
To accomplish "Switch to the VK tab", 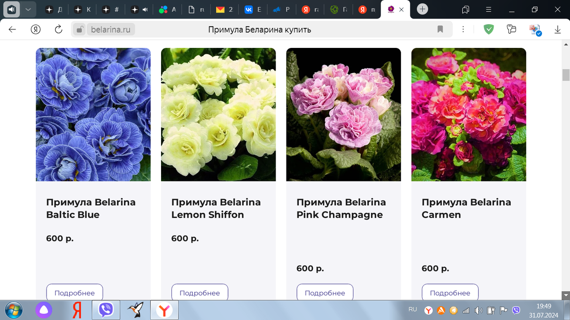I will (254, 9).
